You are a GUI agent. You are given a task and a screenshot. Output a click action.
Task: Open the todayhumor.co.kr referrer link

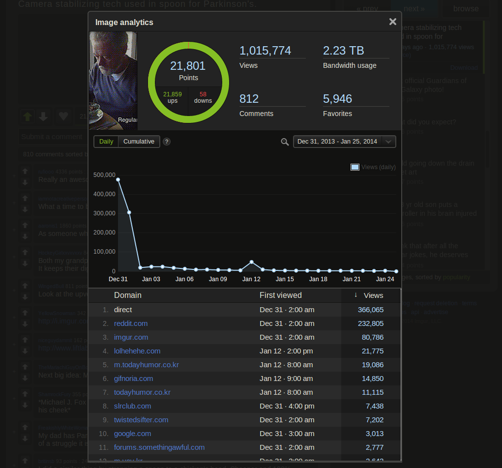click(x=142, y=392)
